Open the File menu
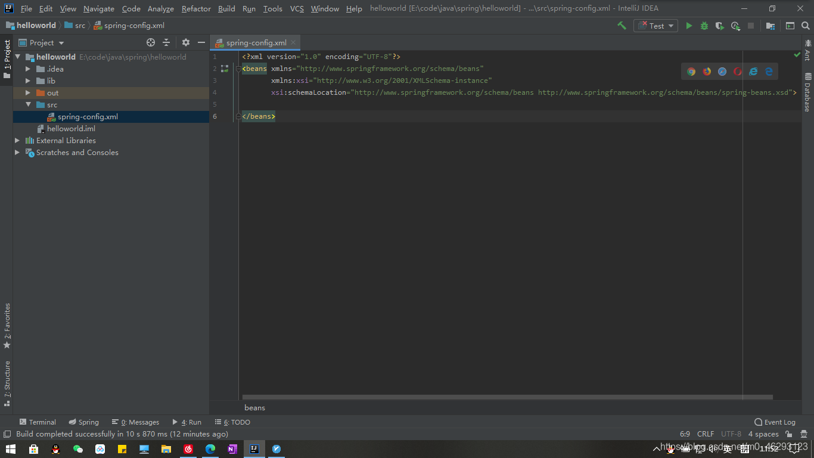814x458 pixels. pyautogui.click(x=26, y=8)
